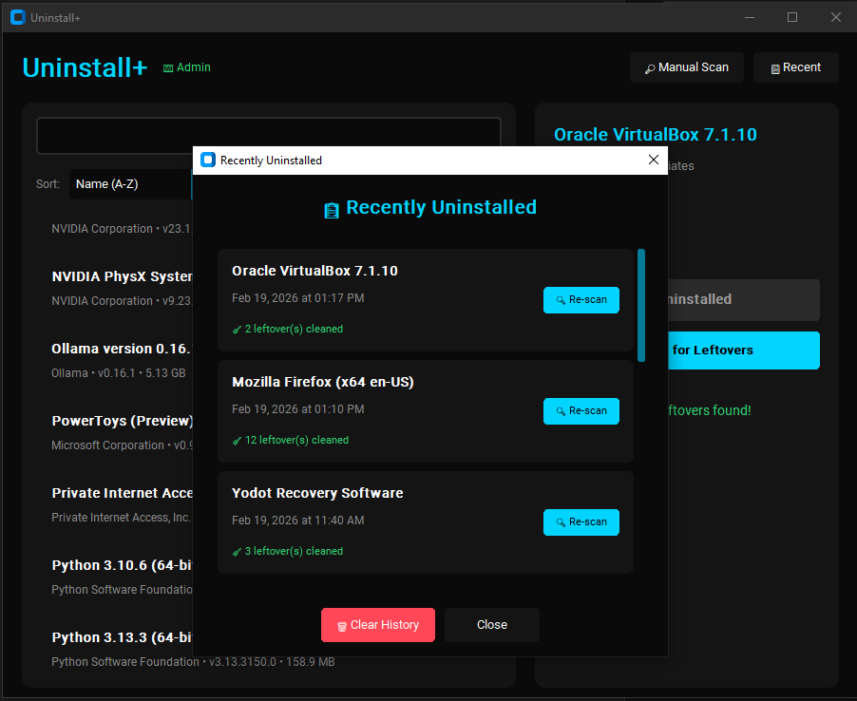Screen dimensions: 857x701
Task: Select Private Internet Access entry
Action: (122, 504)
